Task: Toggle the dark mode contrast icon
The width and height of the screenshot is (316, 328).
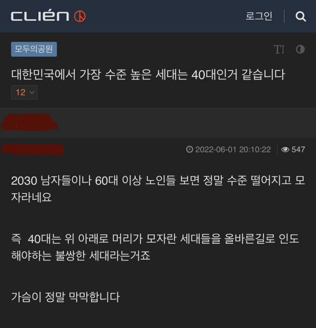Action: pyautogui.click(x=300, y=49)
